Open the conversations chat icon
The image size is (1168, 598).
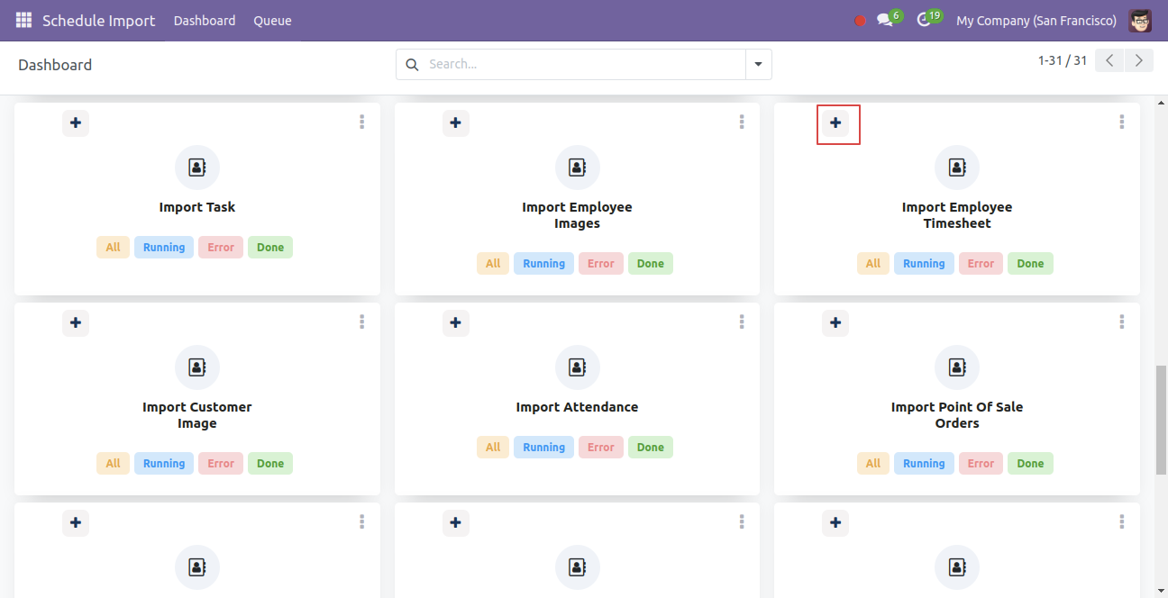[x=885, y=20]
